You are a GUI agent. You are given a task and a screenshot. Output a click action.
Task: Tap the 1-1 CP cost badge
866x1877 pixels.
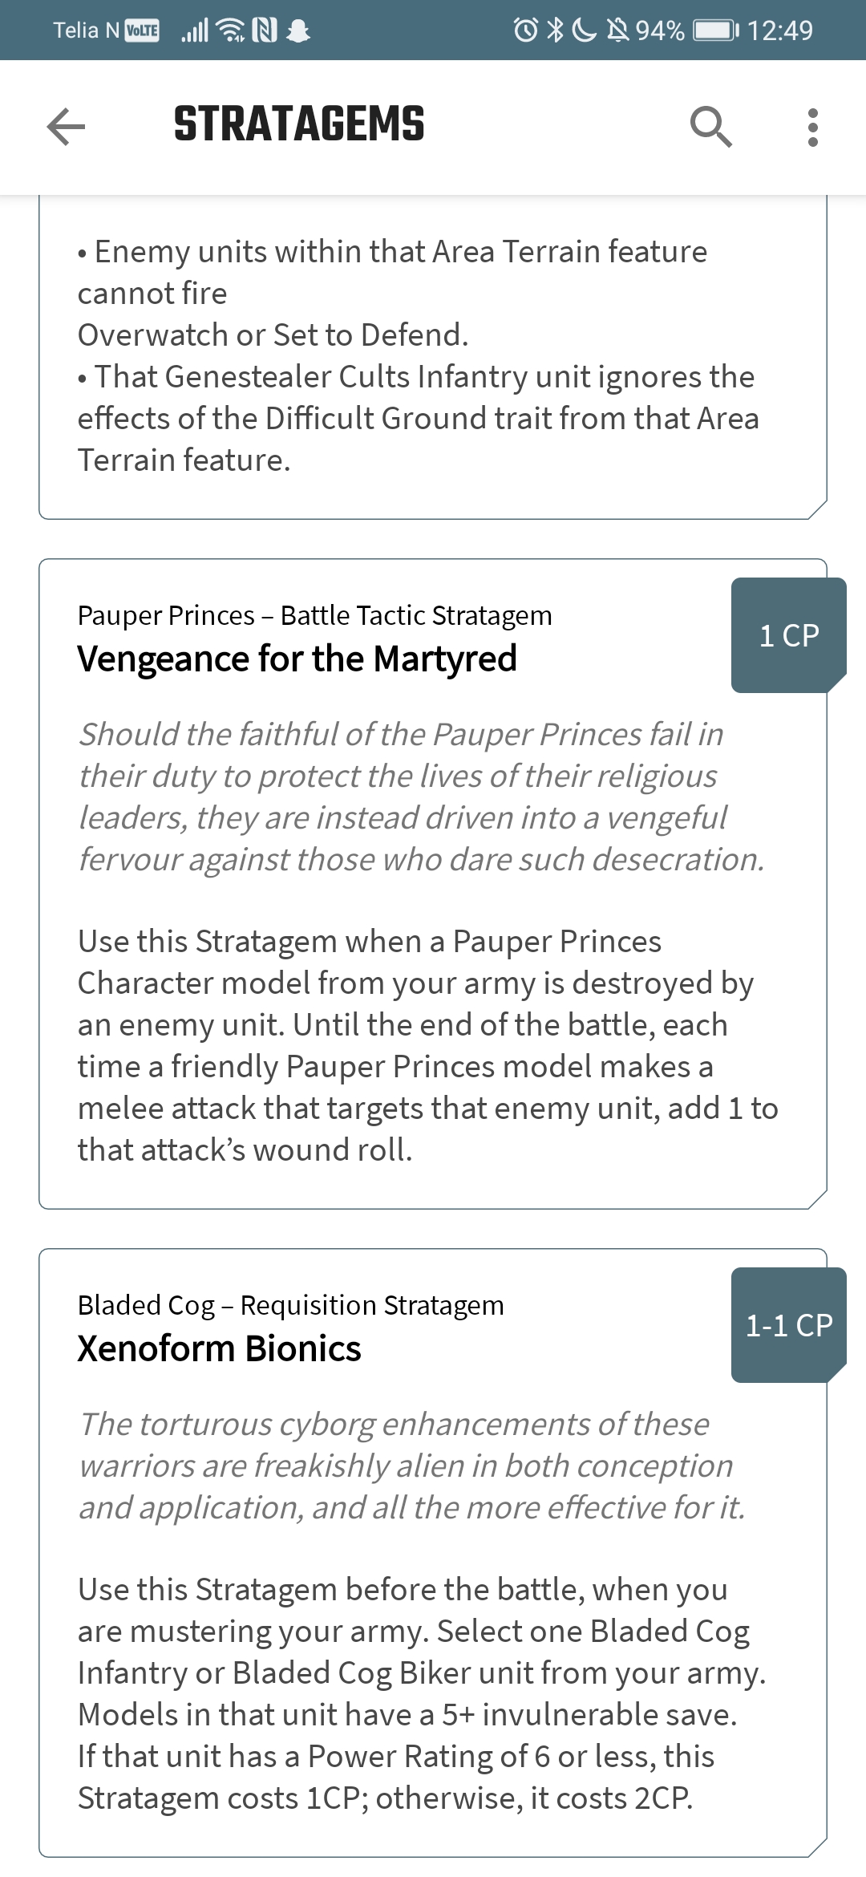[789, 1325]
